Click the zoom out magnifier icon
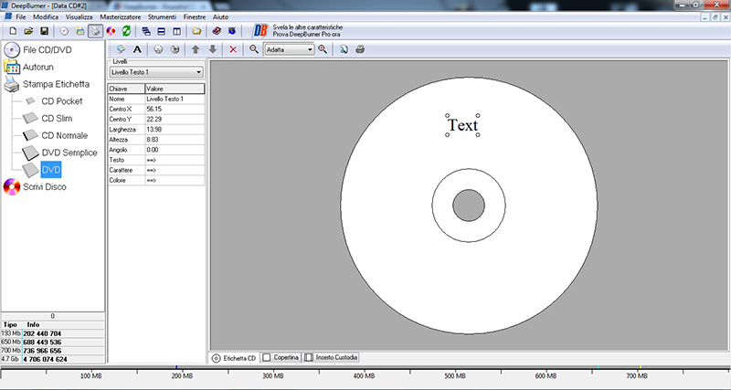 pyautogui.click(x=254, y=49)
